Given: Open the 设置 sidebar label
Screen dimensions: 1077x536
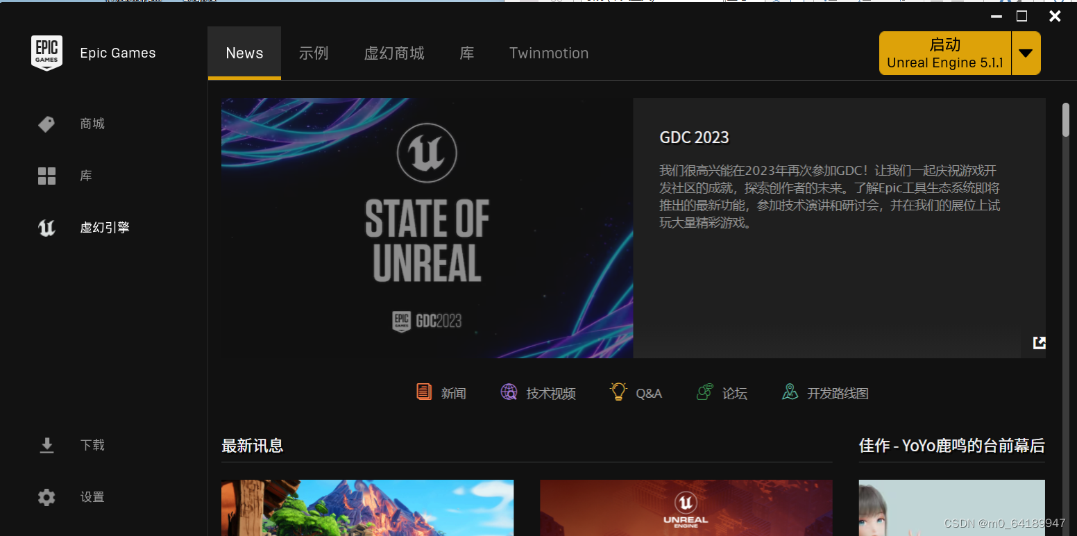Looking at the screenshot, I should (92, 497).
